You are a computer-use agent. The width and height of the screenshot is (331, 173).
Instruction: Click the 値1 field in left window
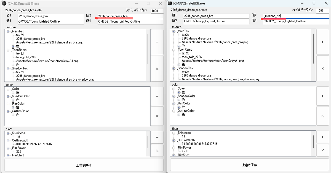(x=51, y=16)
